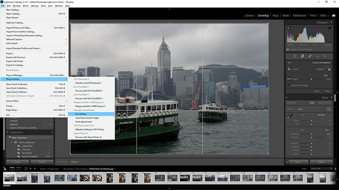
Task: Switch to the Slideshow module
Action: 299,15
